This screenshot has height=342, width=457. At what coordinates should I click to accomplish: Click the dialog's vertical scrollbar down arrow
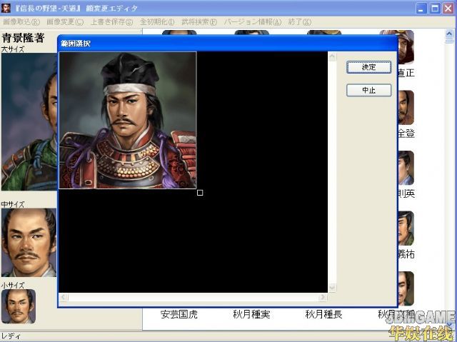click(332, 288)
